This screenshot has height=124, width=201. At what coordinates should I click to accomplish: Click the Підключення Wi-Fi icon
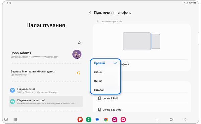(x=12, y=90)
